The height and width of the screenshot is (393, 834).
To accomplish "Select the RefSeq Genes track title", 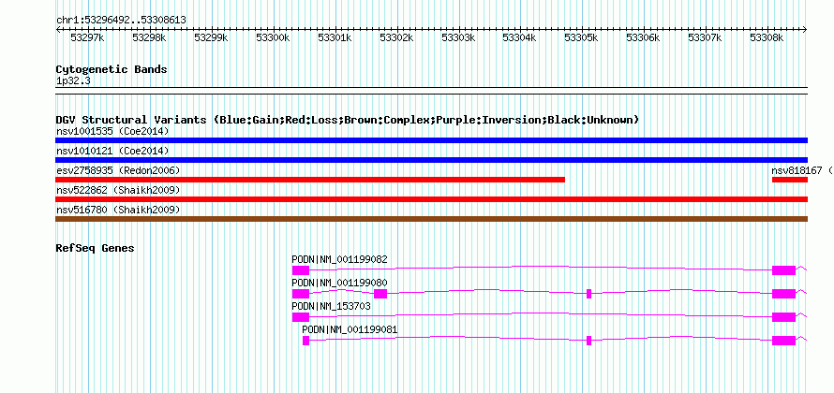I will [96, 248].
